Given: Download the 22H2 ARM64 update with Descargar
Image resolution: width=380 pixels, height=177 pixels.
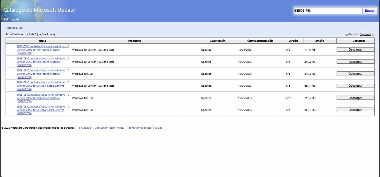Looking at the screenshot, I should pos(356,86).
